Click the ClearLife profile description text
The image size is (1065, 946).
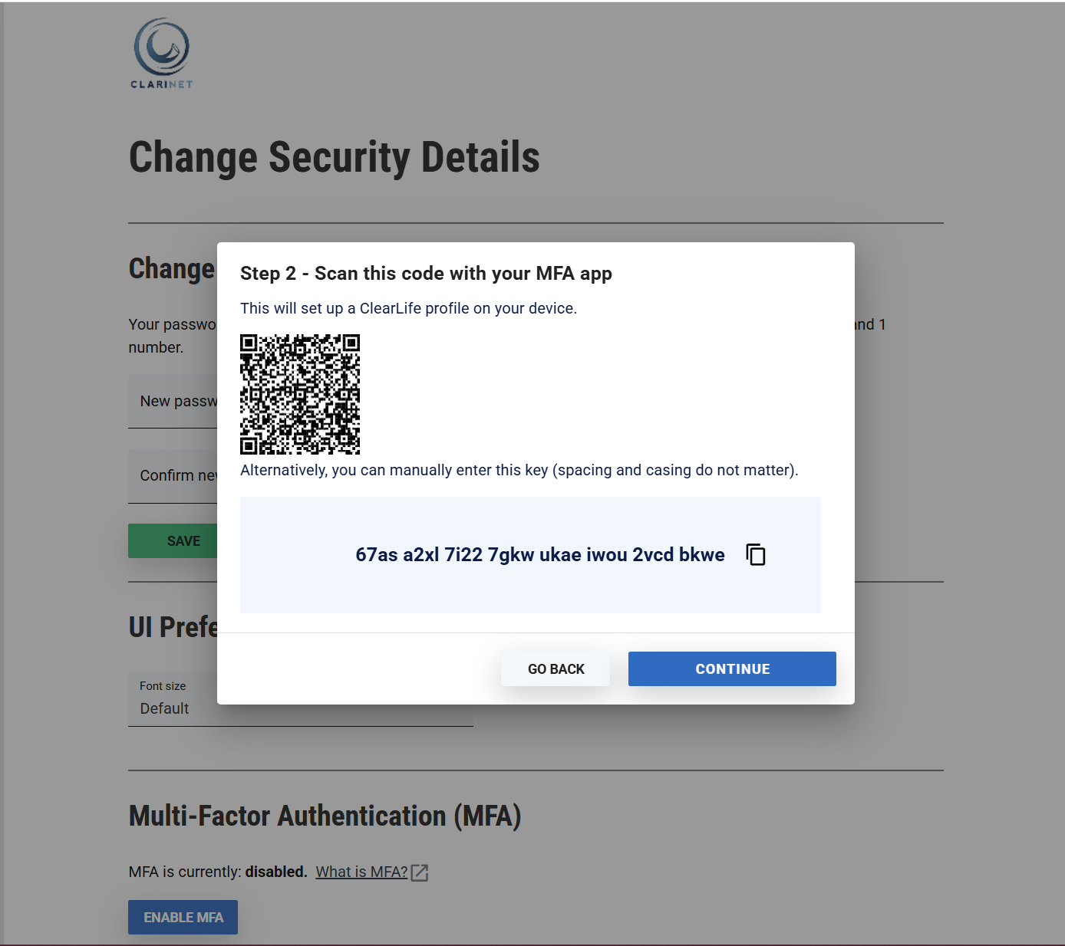click(x=408, y=308)
